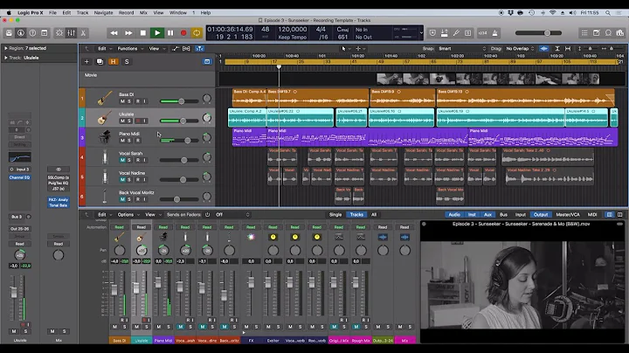Toggle the Inspector panel
This screenshot has height=353, width=629.
pyautogui.click(x=21, y=33)
